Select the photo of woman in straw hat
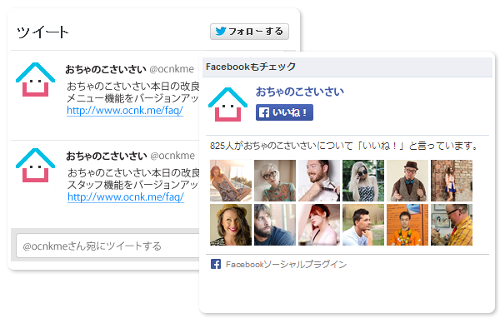 coord(231,225)
